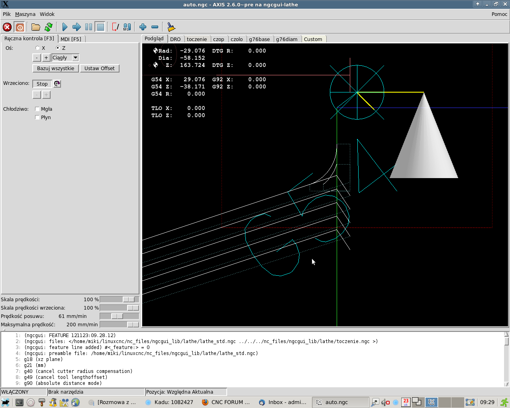
Task: Open the Maszyna menu
Action: (x=25, y=14)
